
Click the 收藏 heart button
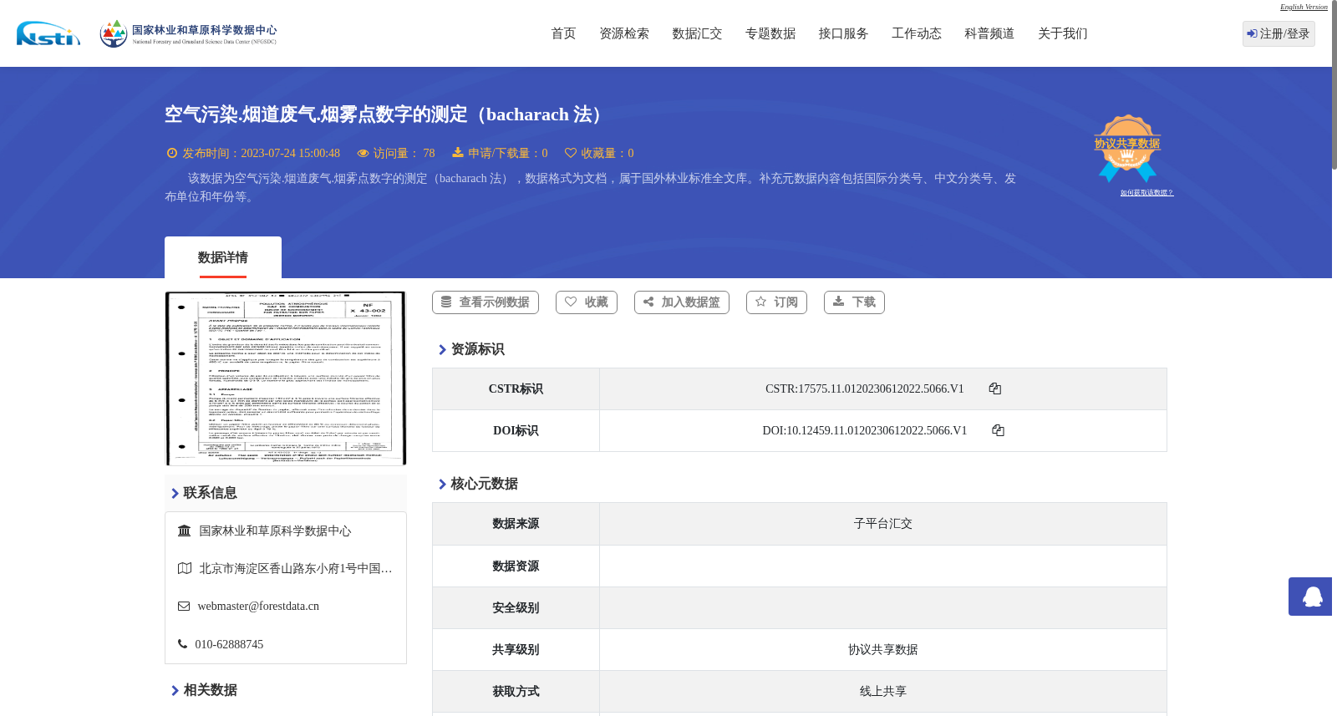click(x=587, y=302)
